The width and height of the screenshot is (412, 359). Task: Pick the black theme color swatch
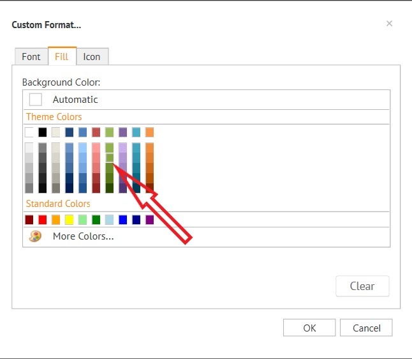point(43,132)
